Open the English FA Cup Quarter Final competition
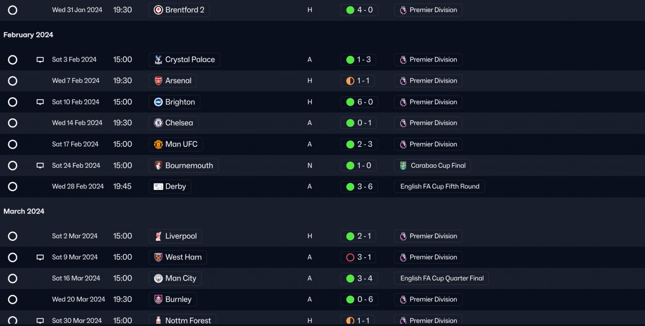The image size is (645, 326). click(441, 279)
